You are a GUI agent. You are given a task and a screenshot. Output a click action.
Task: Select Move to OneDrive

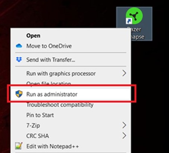49,46
